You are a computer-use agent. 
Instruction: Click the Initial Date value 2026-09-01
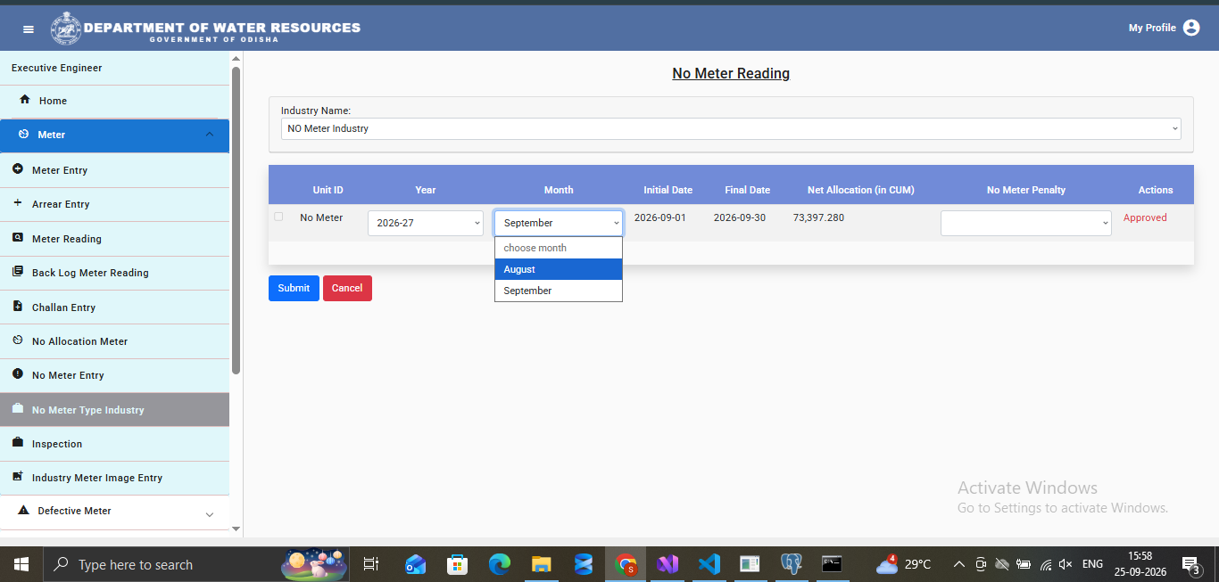click(x=660, y=217)
